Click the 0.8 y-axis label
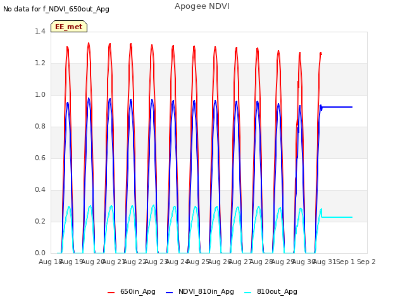The width and height of the screenshot is (405, 304). 40,127
